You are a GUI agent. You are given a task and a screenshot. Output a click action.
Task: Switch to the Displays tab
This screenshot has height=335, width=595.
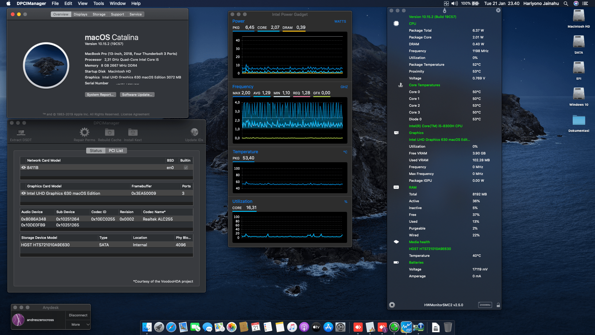[81, 14]
